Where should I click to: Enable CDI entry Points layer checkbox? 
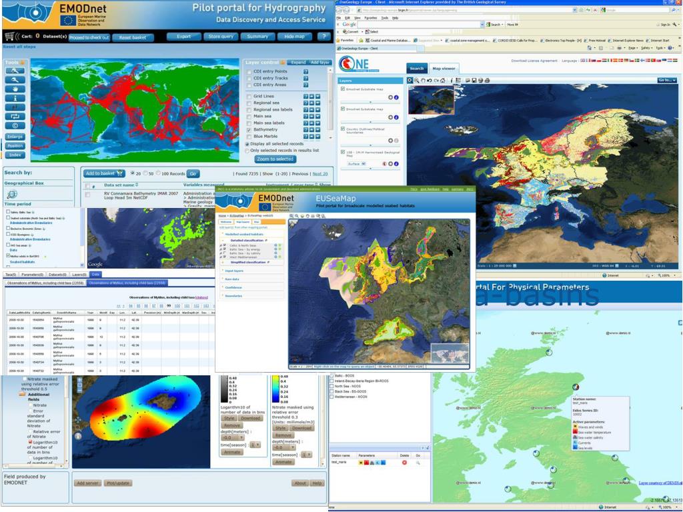pyautogui.click(x=249, y=72)
